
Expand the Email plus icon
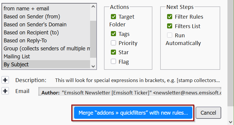(5, 91)
